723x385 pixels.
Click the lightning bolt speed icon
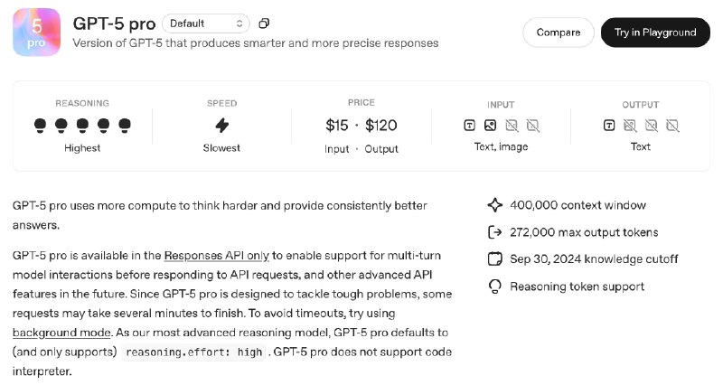[x=221, y=125]
